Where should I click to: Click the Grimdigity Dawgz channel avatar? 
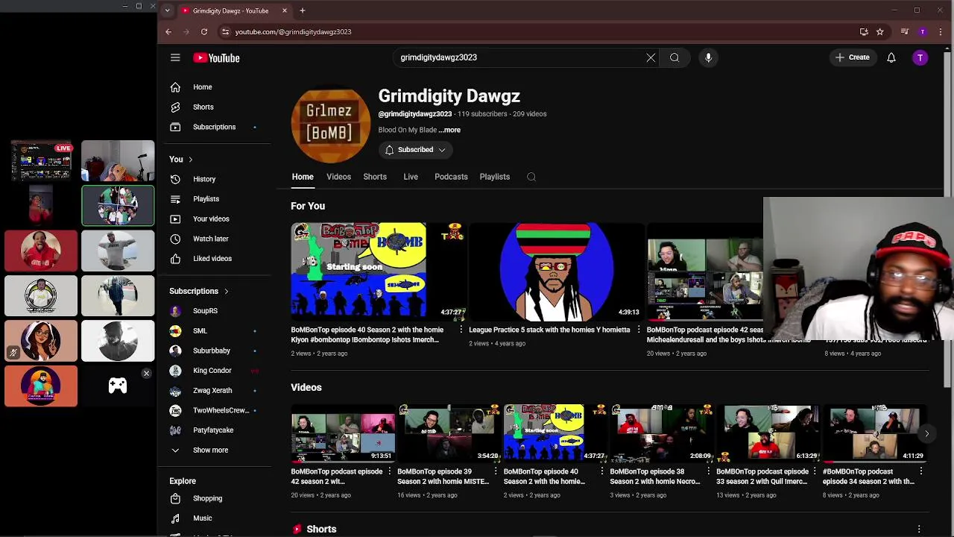(x=330, y=125)
